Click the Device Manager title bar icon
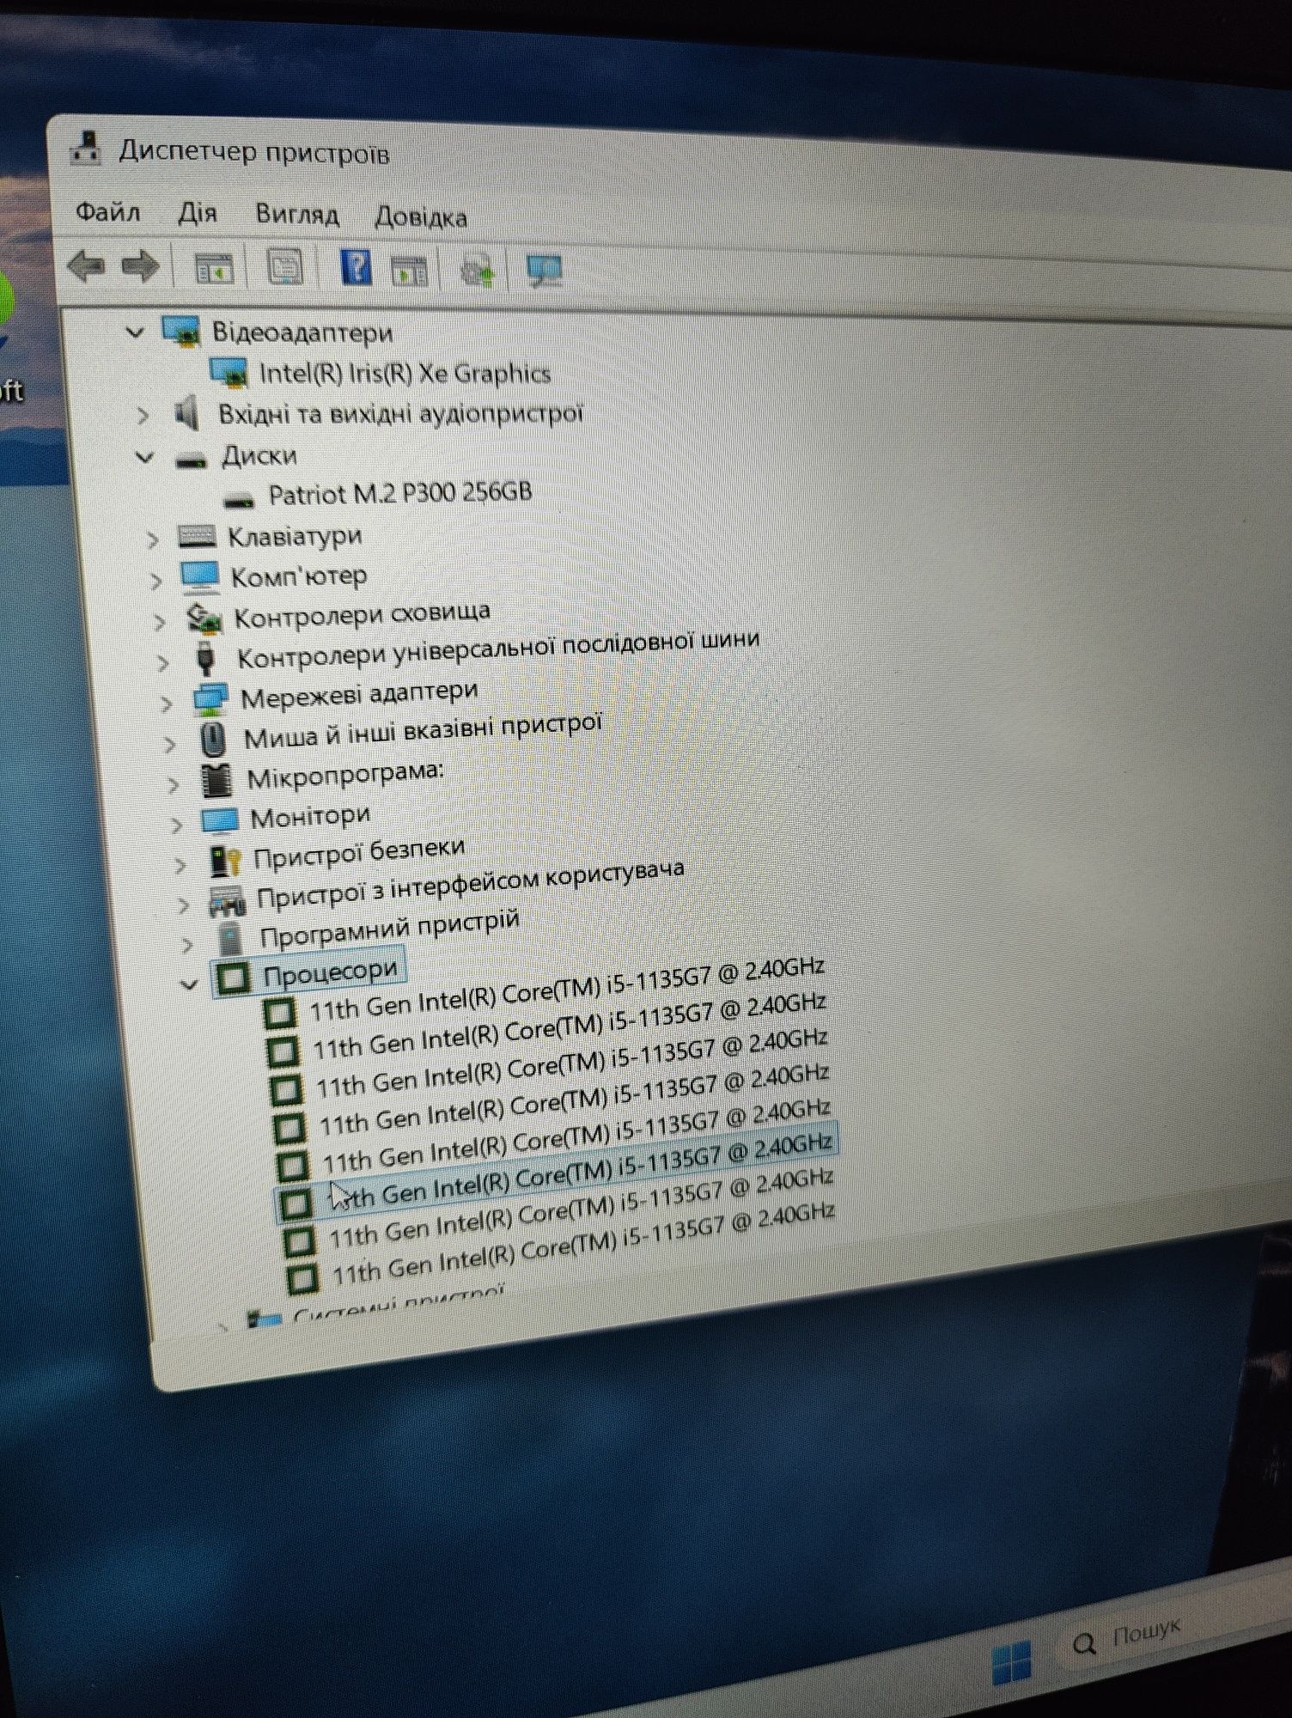 pyautogui.click(x=84, y=149)
